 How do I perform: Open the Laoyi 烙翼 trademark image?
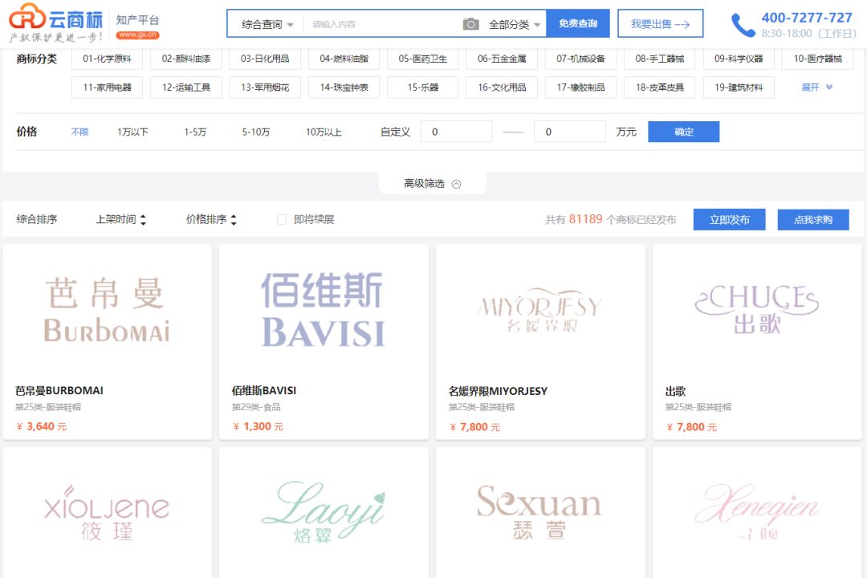324,513
